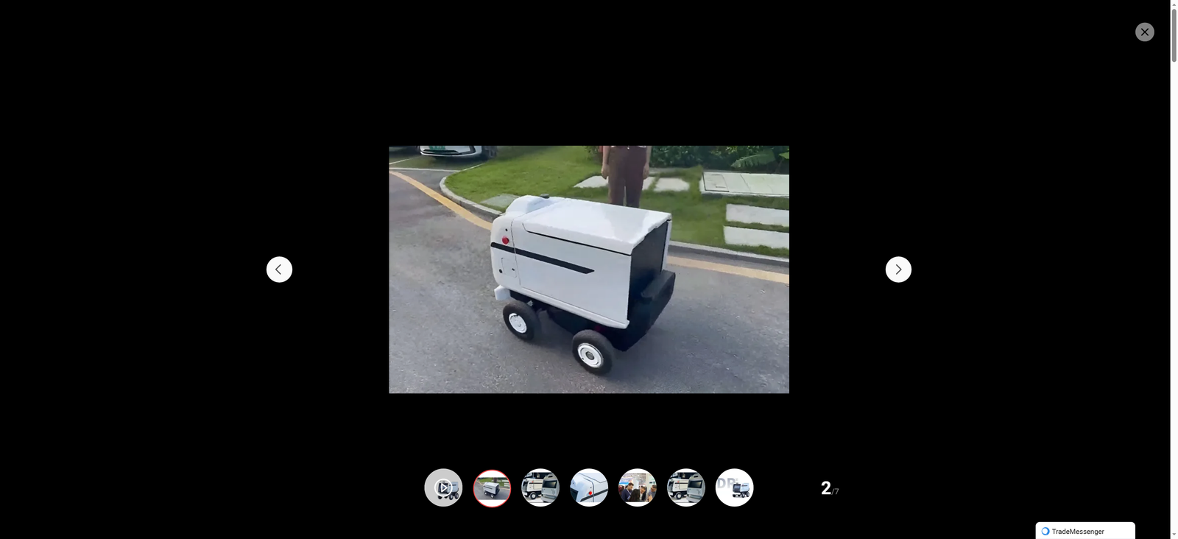The width and height of the screenshot is (1178, 539).
Task: View the thumbnail with people at exhibition
Action: (638, 487)
